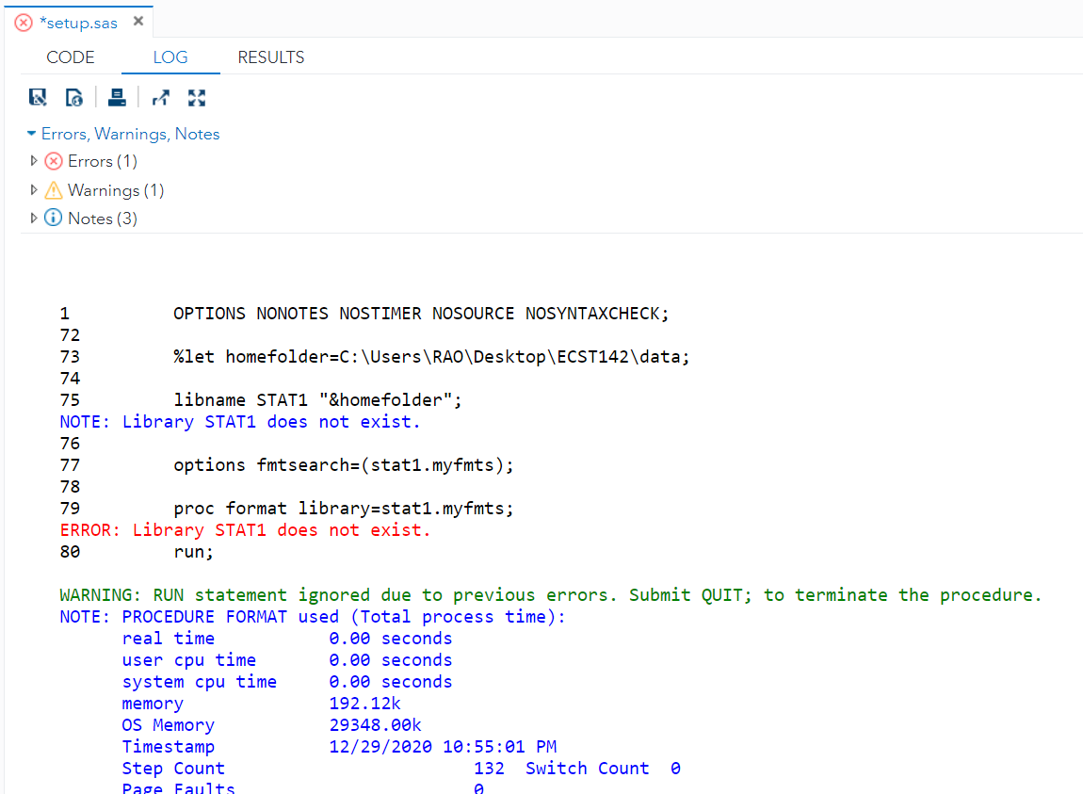The width and height of the screenshot is (1083, 794).
Task: Maximize the log view with the expand icon
Action: [196, 97]
